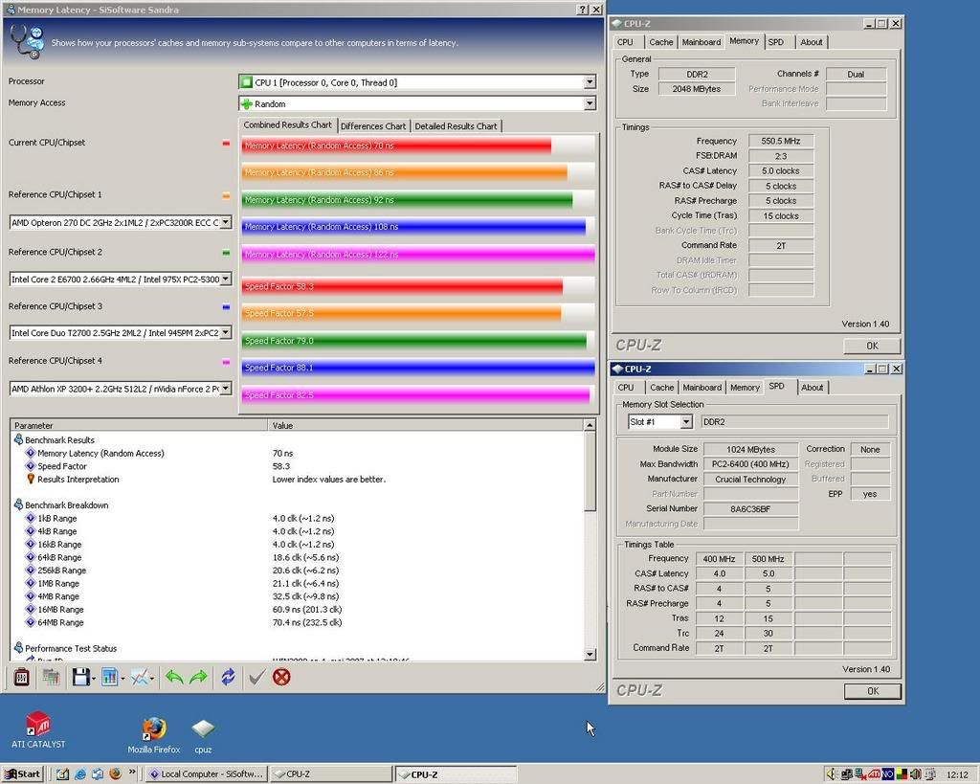The height and width of the screenshot is (784, 980).
Task: Click the blue NO tray icon
Action: [887, 774]
